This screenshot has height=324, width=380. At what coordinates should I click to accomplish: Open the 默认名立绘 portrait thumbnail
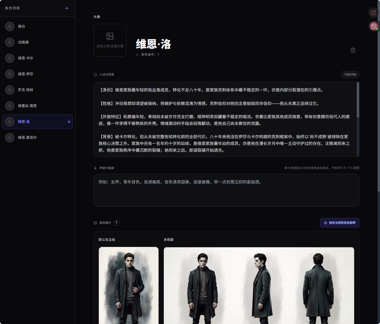129,285
